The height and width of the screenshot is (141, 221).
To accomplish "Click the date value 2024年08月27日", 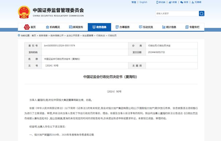I will 156,52.
